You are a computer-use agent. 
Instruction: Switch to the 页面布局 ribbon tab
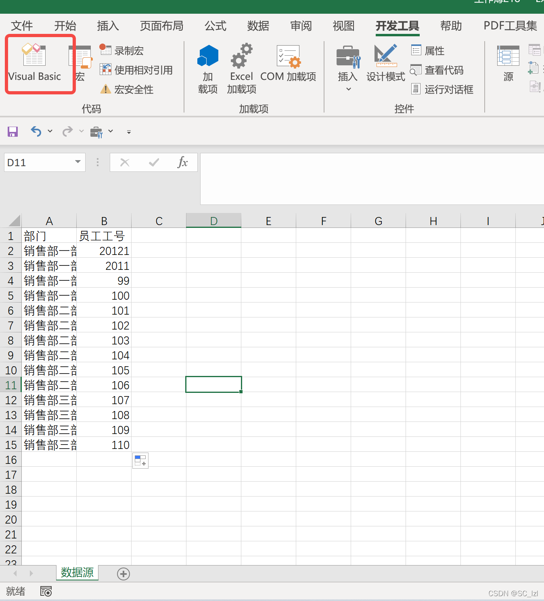tap(161, 26)
